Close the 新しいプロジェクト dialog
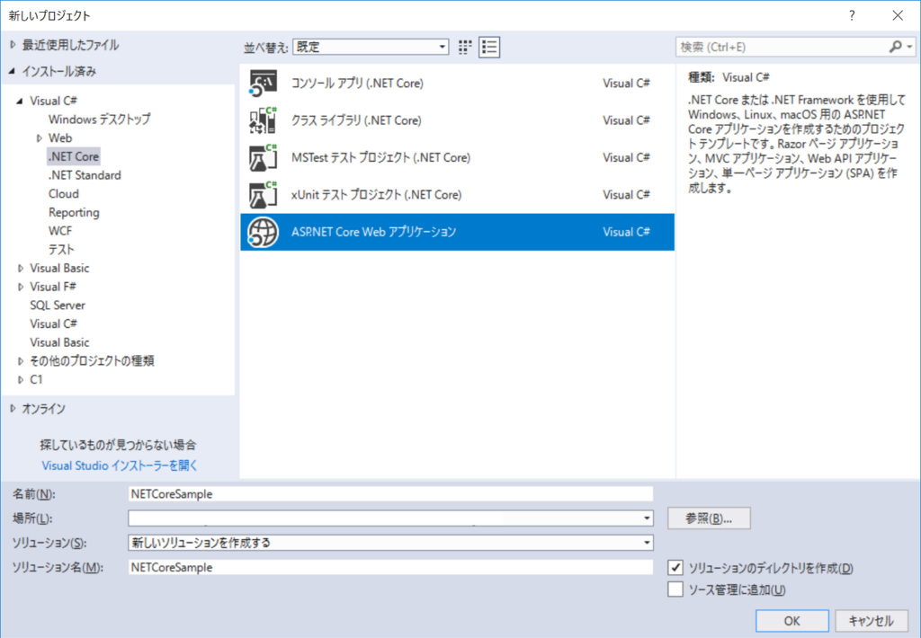Viewport: 921px width, 638px height. pyautogui.click(x=898, y=16)
